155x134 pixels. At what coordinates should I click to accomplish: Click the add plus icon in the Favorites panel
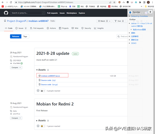point(150,12)
